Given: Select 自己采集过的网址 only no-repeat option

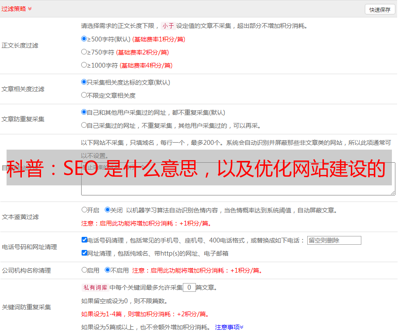Looking at the screenshot, I should click(84, 125).
